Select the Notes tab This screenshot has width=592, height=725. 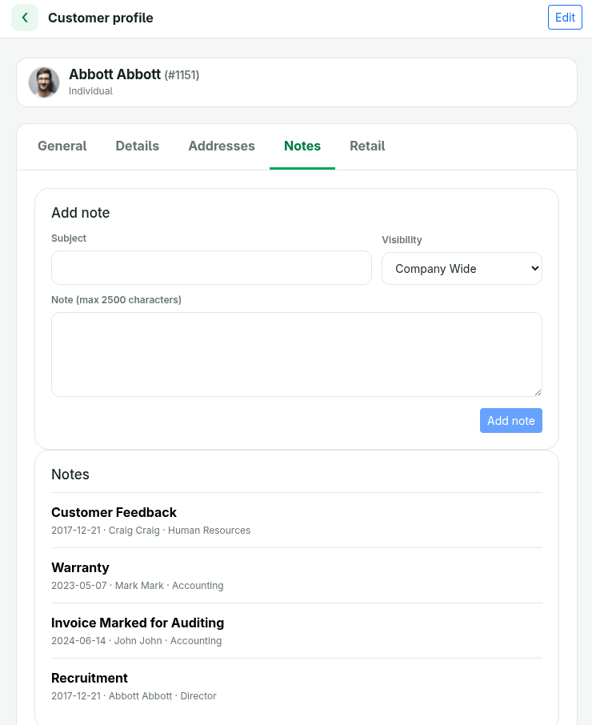tap(302, 146)
